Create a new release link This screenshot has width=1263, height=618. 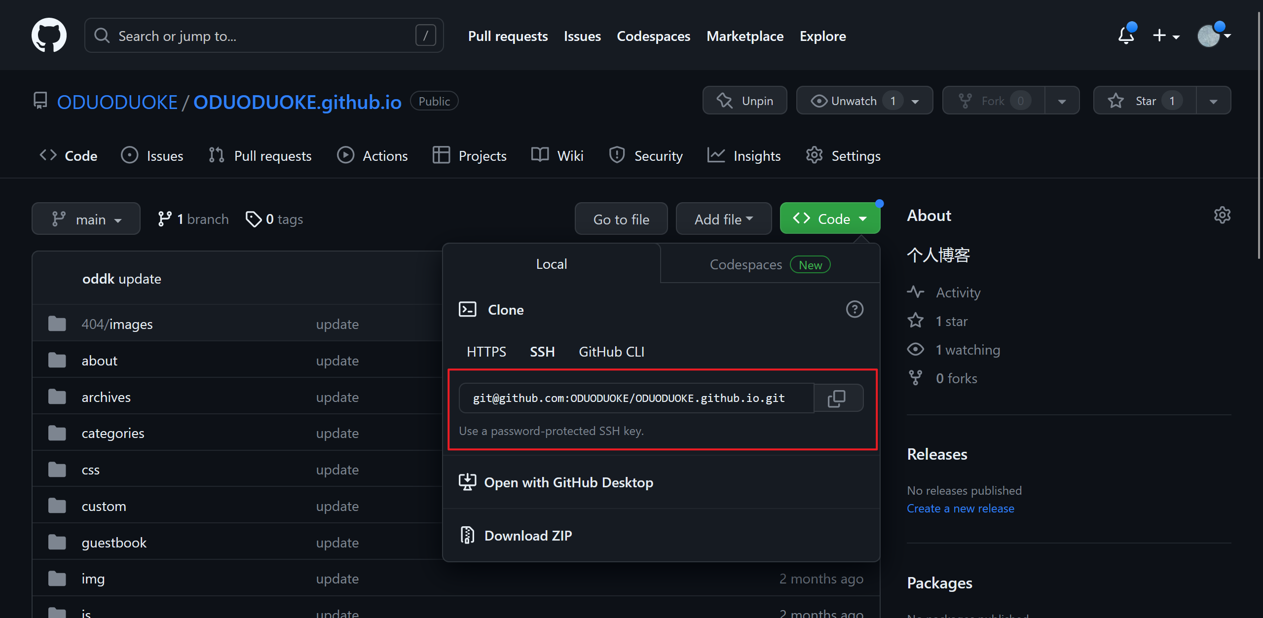click(x=960, y=509)
